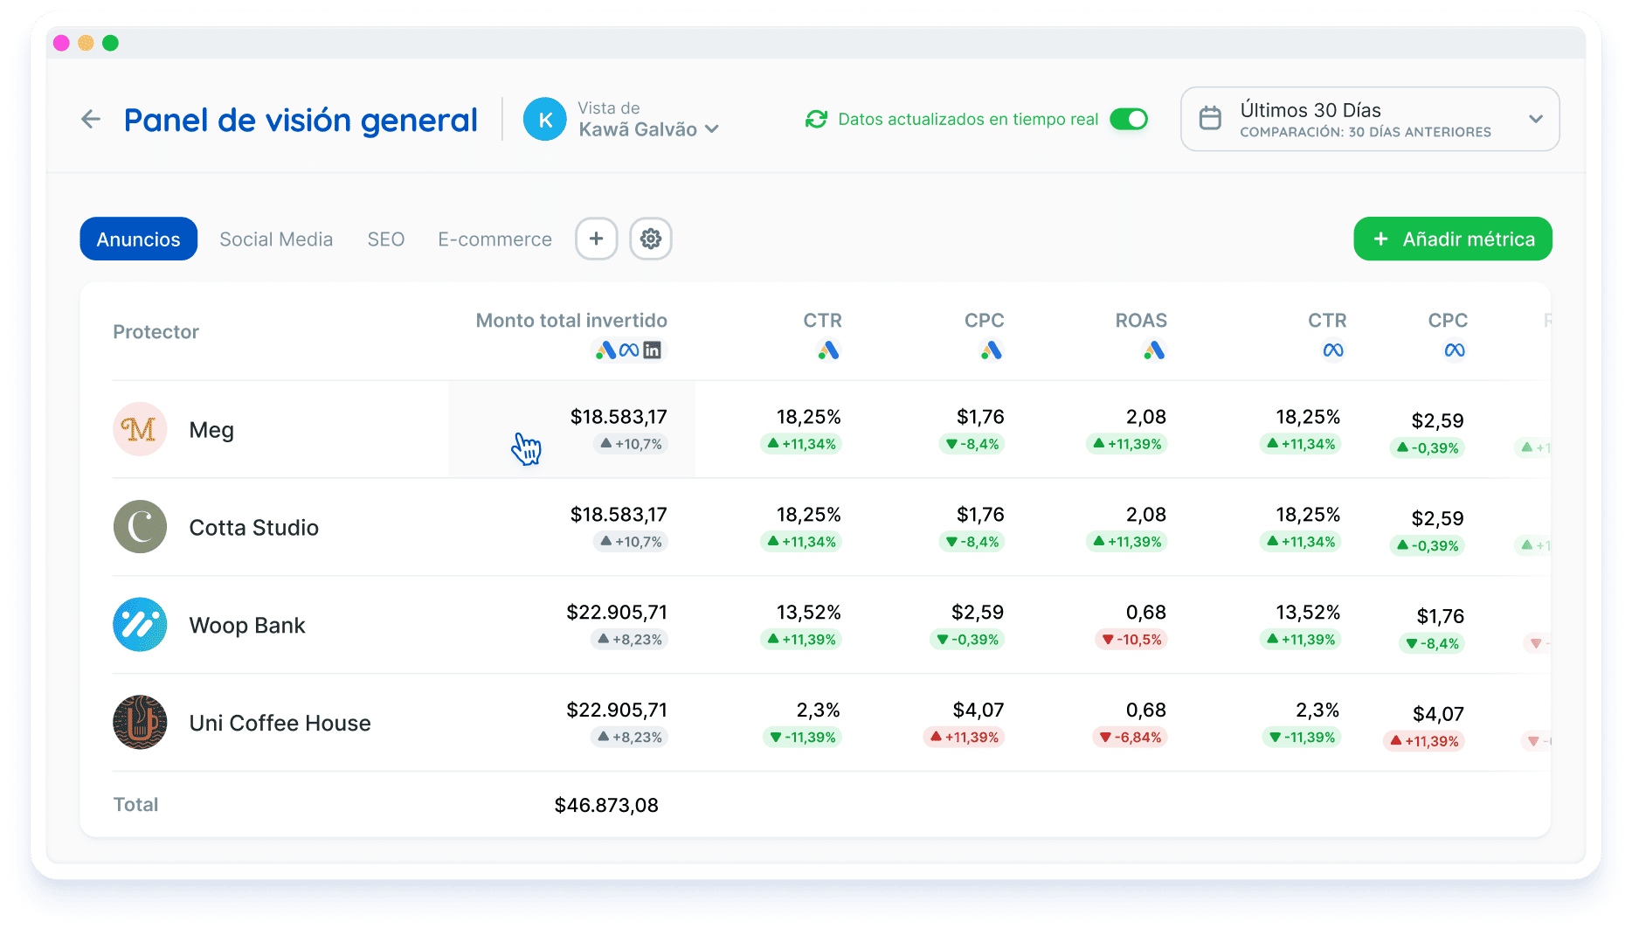The image size is (1632, 929).
Task: Expand Kawã Galvão view chevron
Action: 712,129
